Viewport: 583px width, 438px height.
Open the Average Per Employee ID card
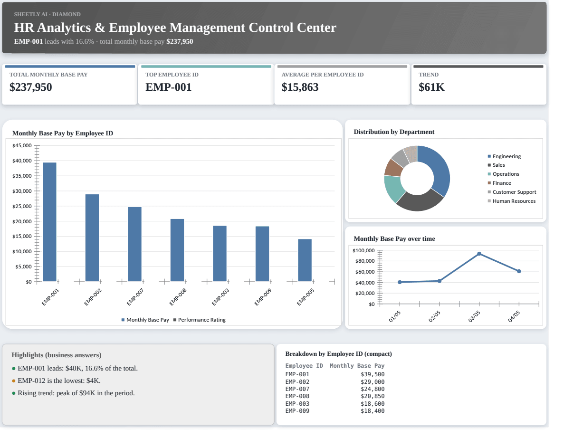[342, 85]
